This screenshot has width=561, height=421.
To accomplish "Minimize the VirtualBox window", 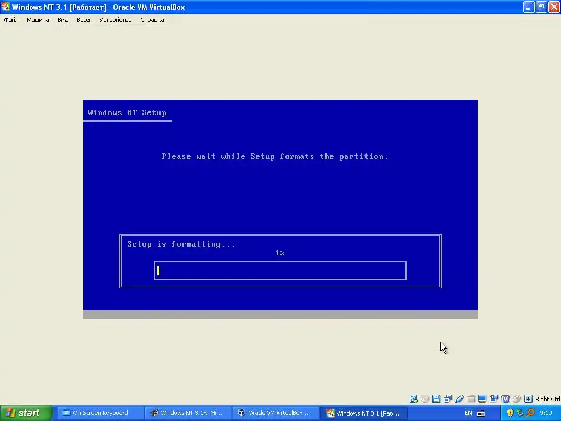I will click(x=529, y=7).
